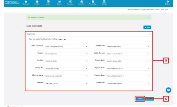Go to Reports in the navbar

(x=104, y=3)
